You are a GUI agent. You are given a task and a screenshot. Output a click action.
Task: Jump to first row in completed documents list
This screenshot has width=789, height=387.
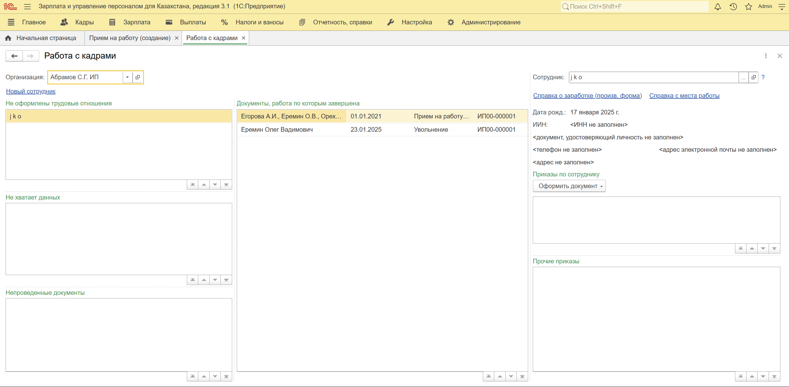(489, 376)
